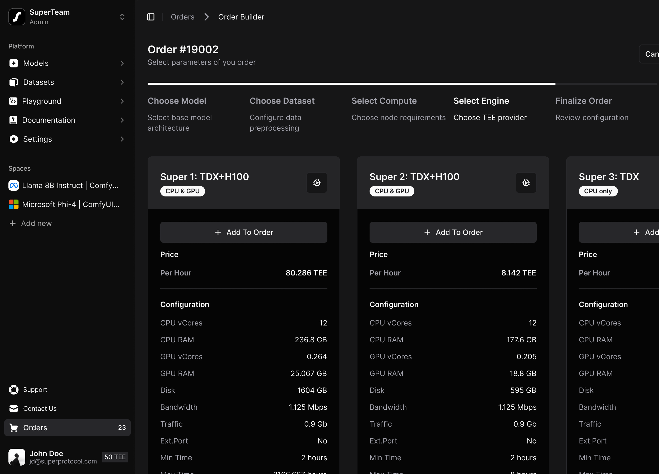Click Add new under Spaces
Screen dimensions: 659x474
point(31,223)
